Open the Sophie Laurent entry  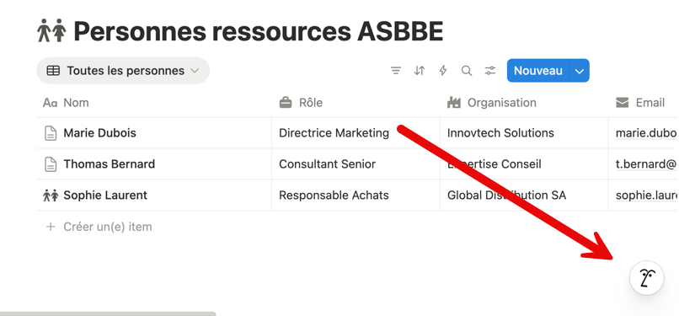105,195
